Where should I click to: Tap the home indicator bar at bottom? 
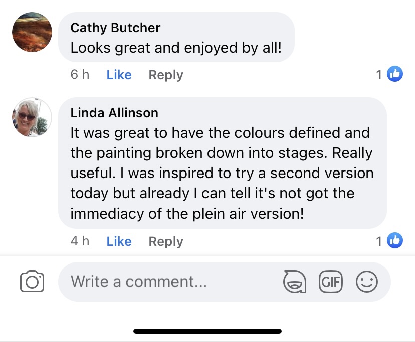click(207, 331)
